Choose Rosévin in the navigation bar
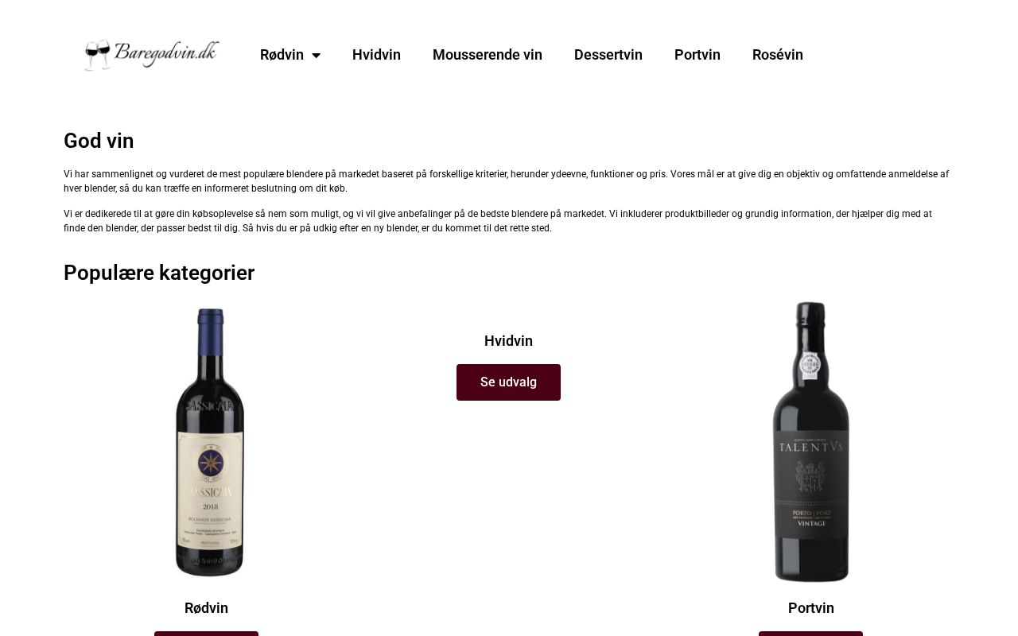 (778, 55)
